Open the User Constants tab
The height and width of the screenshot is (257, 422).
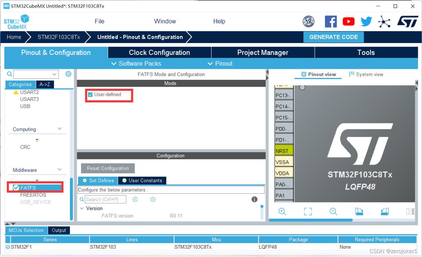coord(142,180)
